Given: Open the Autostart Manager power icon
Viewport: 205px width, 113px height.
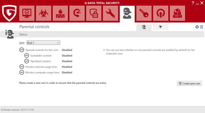Looking at the screenshot, I should point(161,13).
